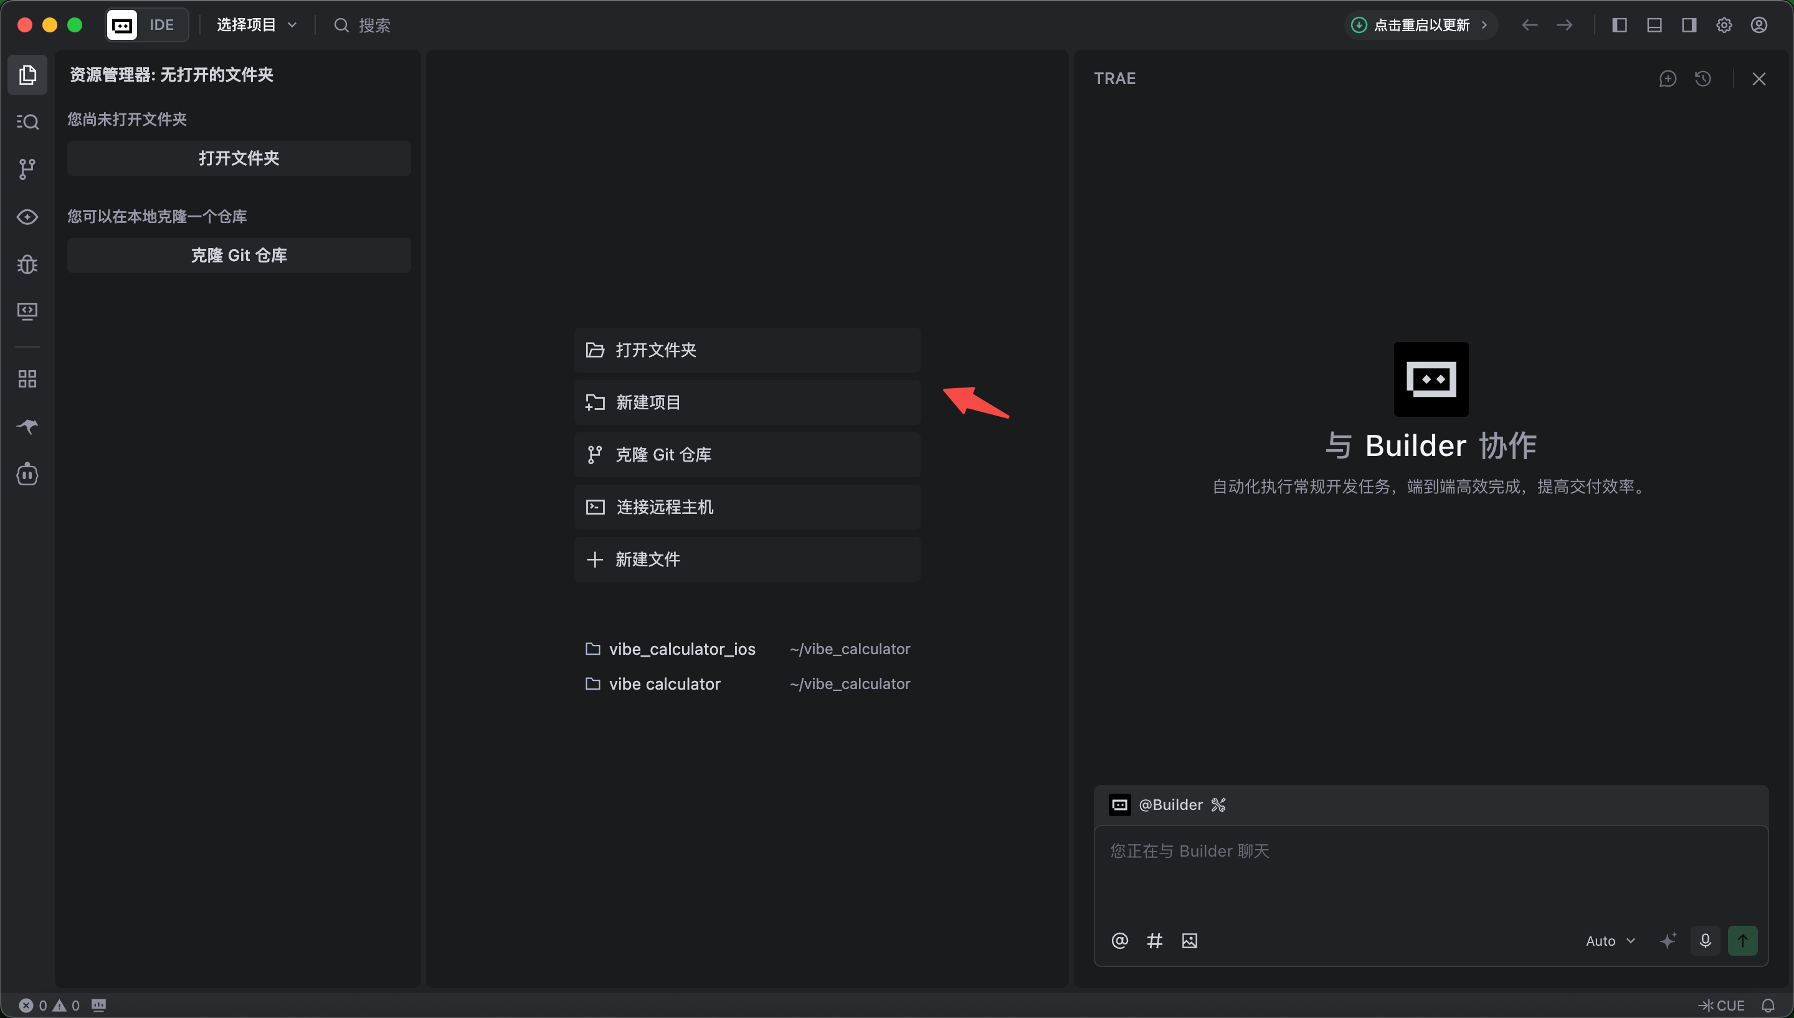Click the Builder logo in the chat panel

[x=1431, y=379]
